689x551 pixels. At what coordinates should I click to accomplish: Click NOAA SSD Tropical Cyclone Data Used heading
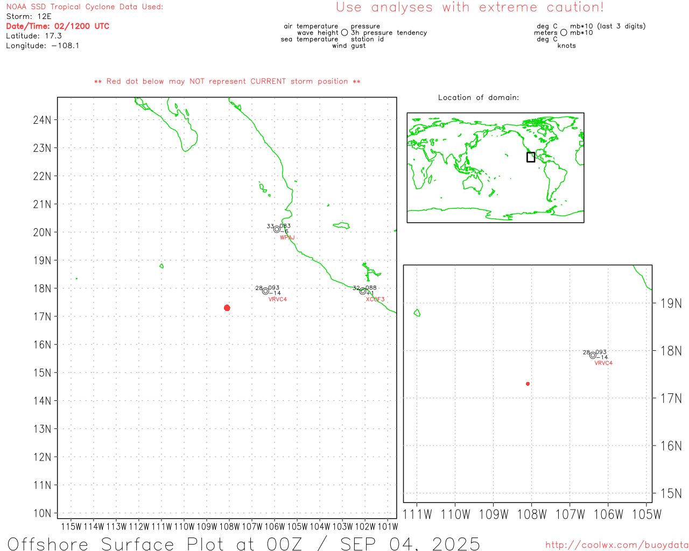click(x=85, y=7)
